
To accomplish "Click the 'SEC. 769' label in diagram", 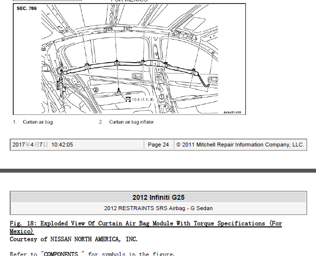I will (27, 8).
